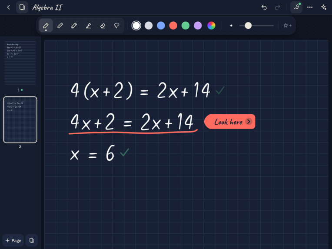Image resolution: width=332 pixels, height=249 pixels.
Task: Click the stroke thickness slider handle
Action: tap(248, 26)
